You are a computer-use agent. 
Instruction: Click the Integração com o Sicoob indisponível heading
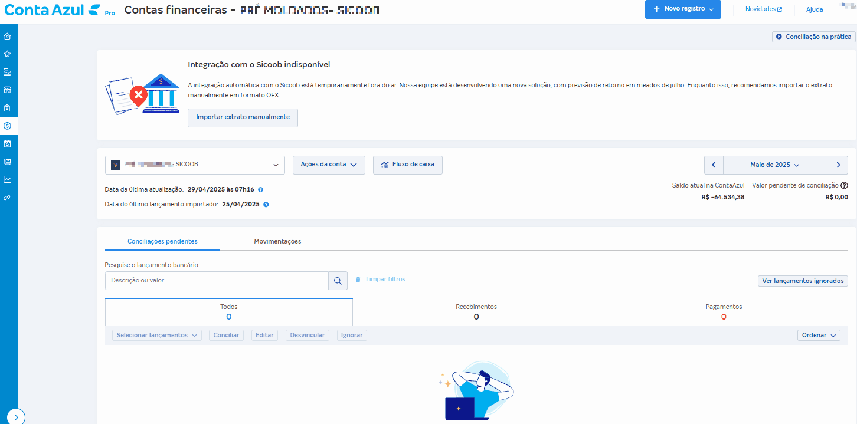pyautogui.click(x=259, y=64)
